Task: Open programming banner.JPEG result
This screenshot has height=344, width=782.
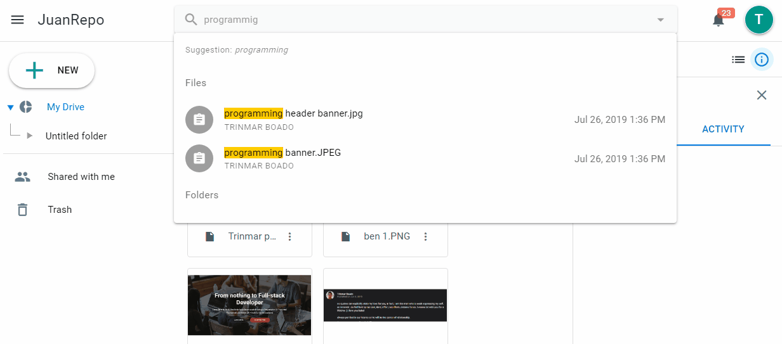Action: point(425,158)
